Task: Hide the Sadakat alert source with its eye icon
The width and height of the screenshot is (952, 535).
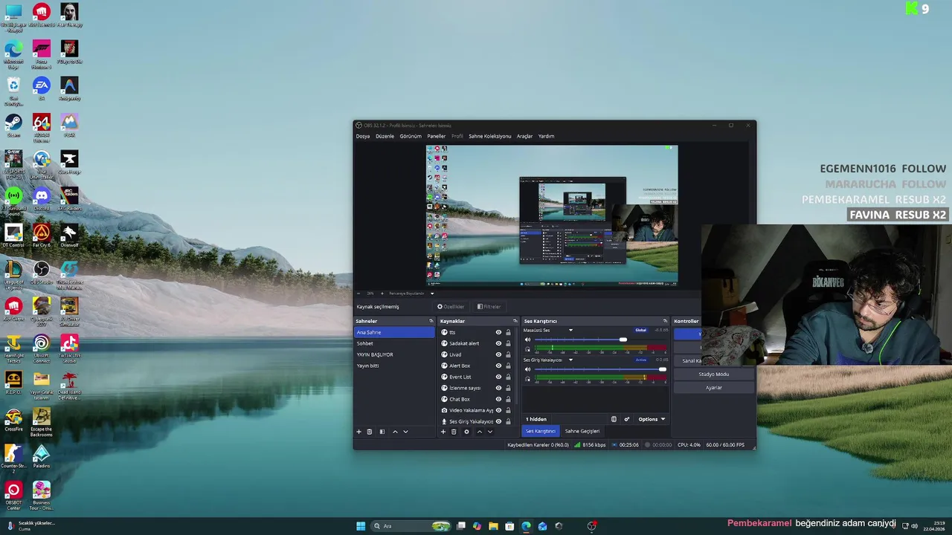Action: [x=498, y=343]
